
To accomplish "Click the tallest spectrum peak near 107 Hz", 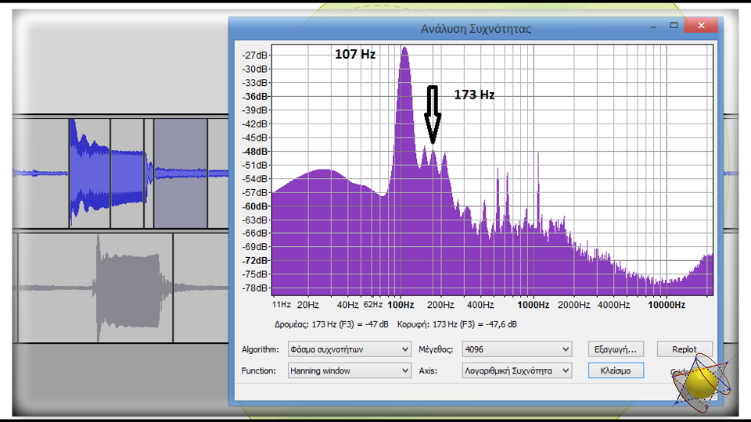I will point(404,55).
